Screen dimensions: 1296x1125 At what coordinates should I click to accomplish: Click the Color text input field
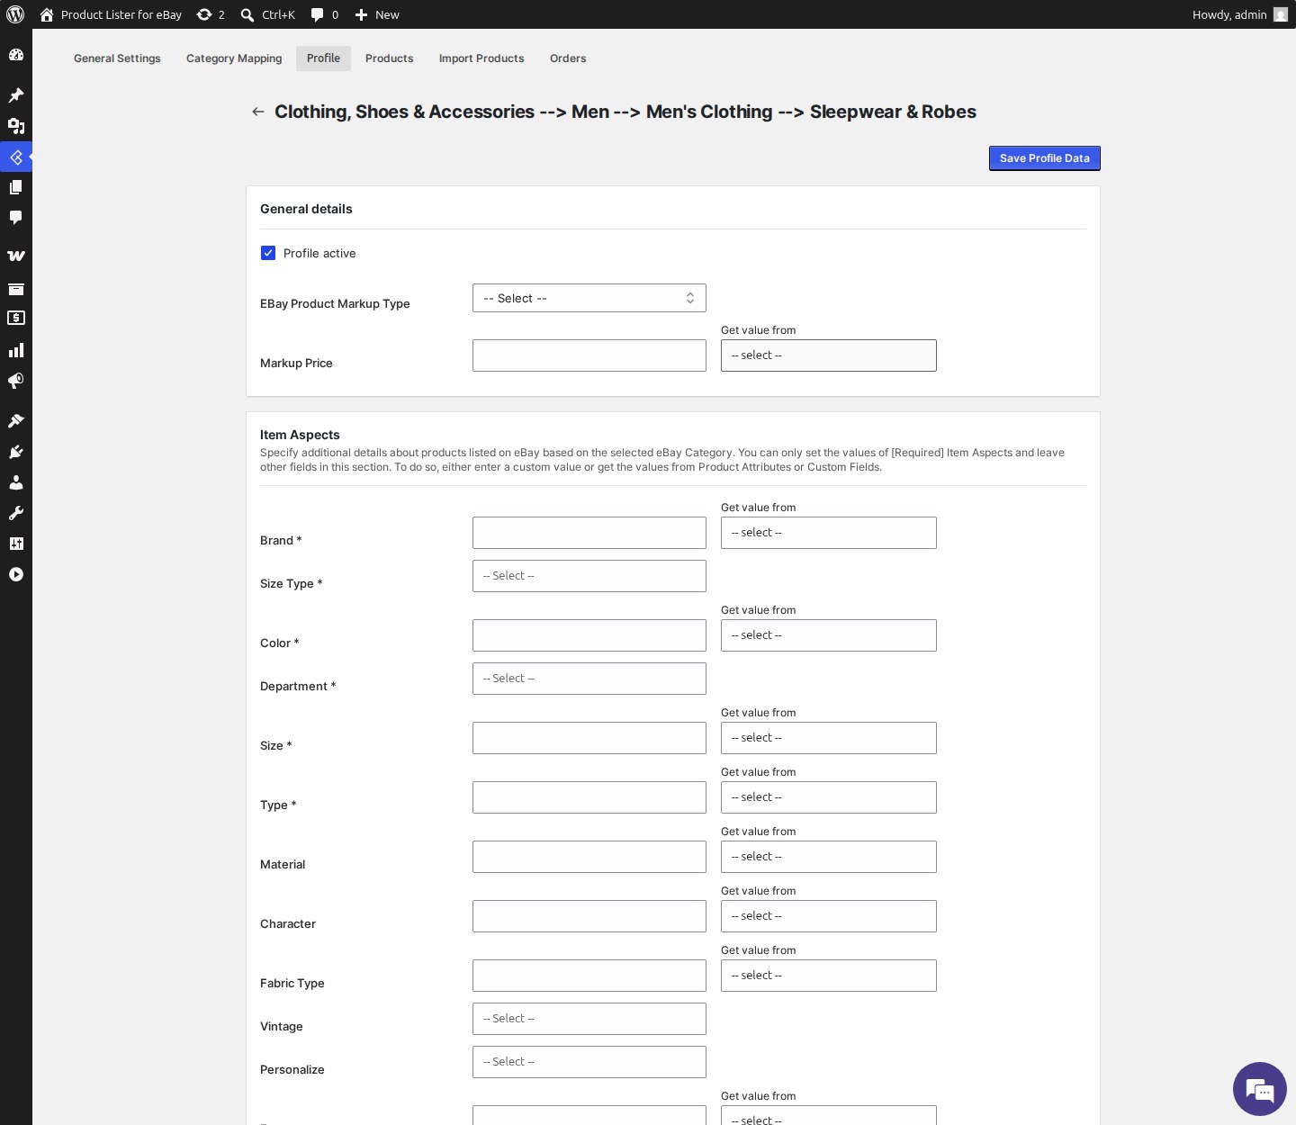click(589, 635)
